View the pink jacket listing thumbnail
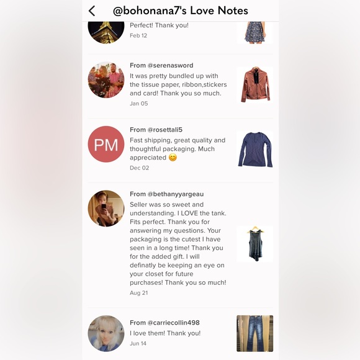 [255, 84]
